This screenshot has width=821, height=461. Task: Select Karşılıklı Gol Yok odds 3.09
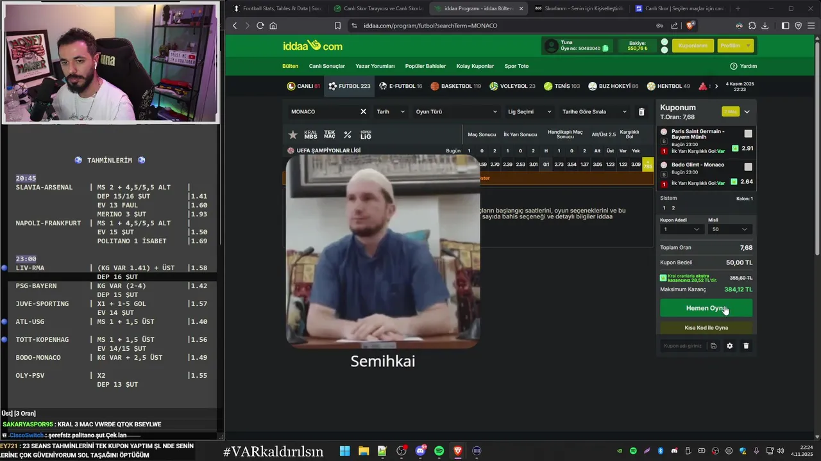pyautogui.click(x=636, y=165)
